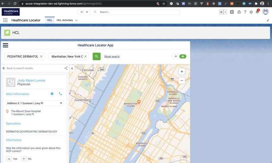The image size is (272, 163).
Task: Click the Share icon beside search results
Action: [x=66, y=68]
